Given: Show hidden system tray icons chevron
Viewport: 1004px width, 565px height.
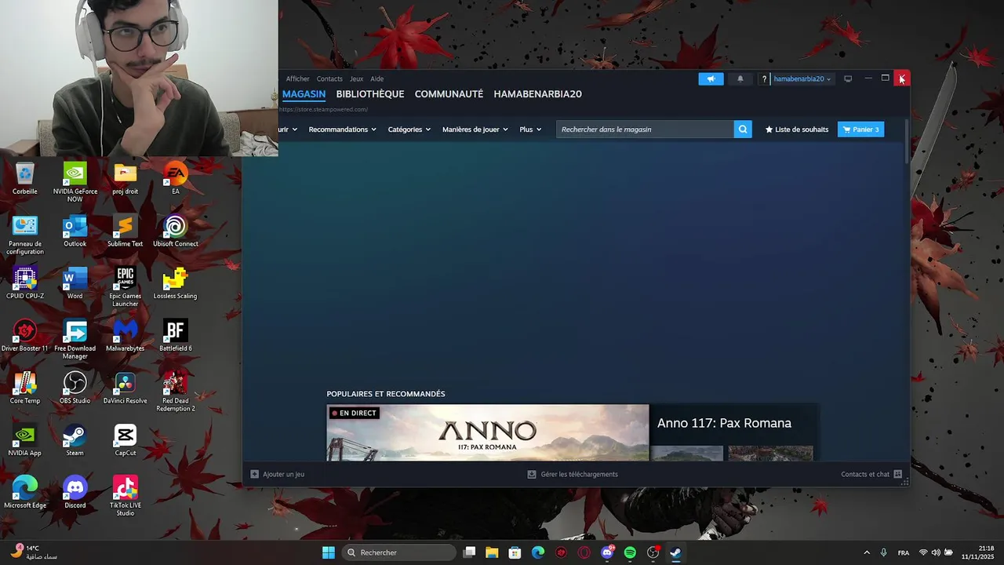Looking at the screenshot, I should [x=867, y=552].
